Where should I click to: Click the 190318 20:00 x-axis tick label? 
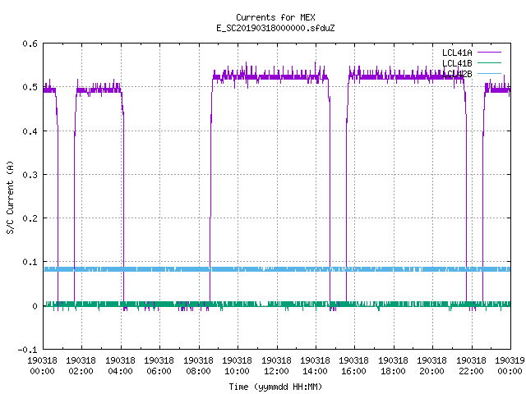431,366
